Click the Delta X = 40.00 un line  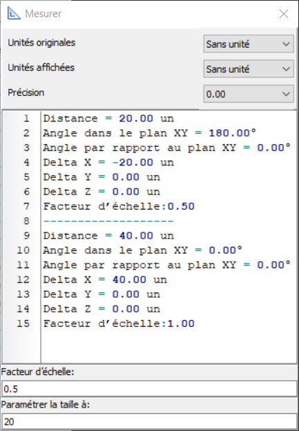tap(105, 279)
